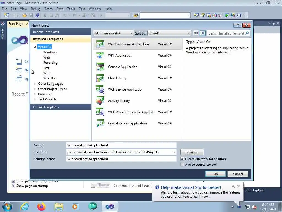282x212 pixels.
Task: Select the WPF Application template icon
Action: coord(100,55)
